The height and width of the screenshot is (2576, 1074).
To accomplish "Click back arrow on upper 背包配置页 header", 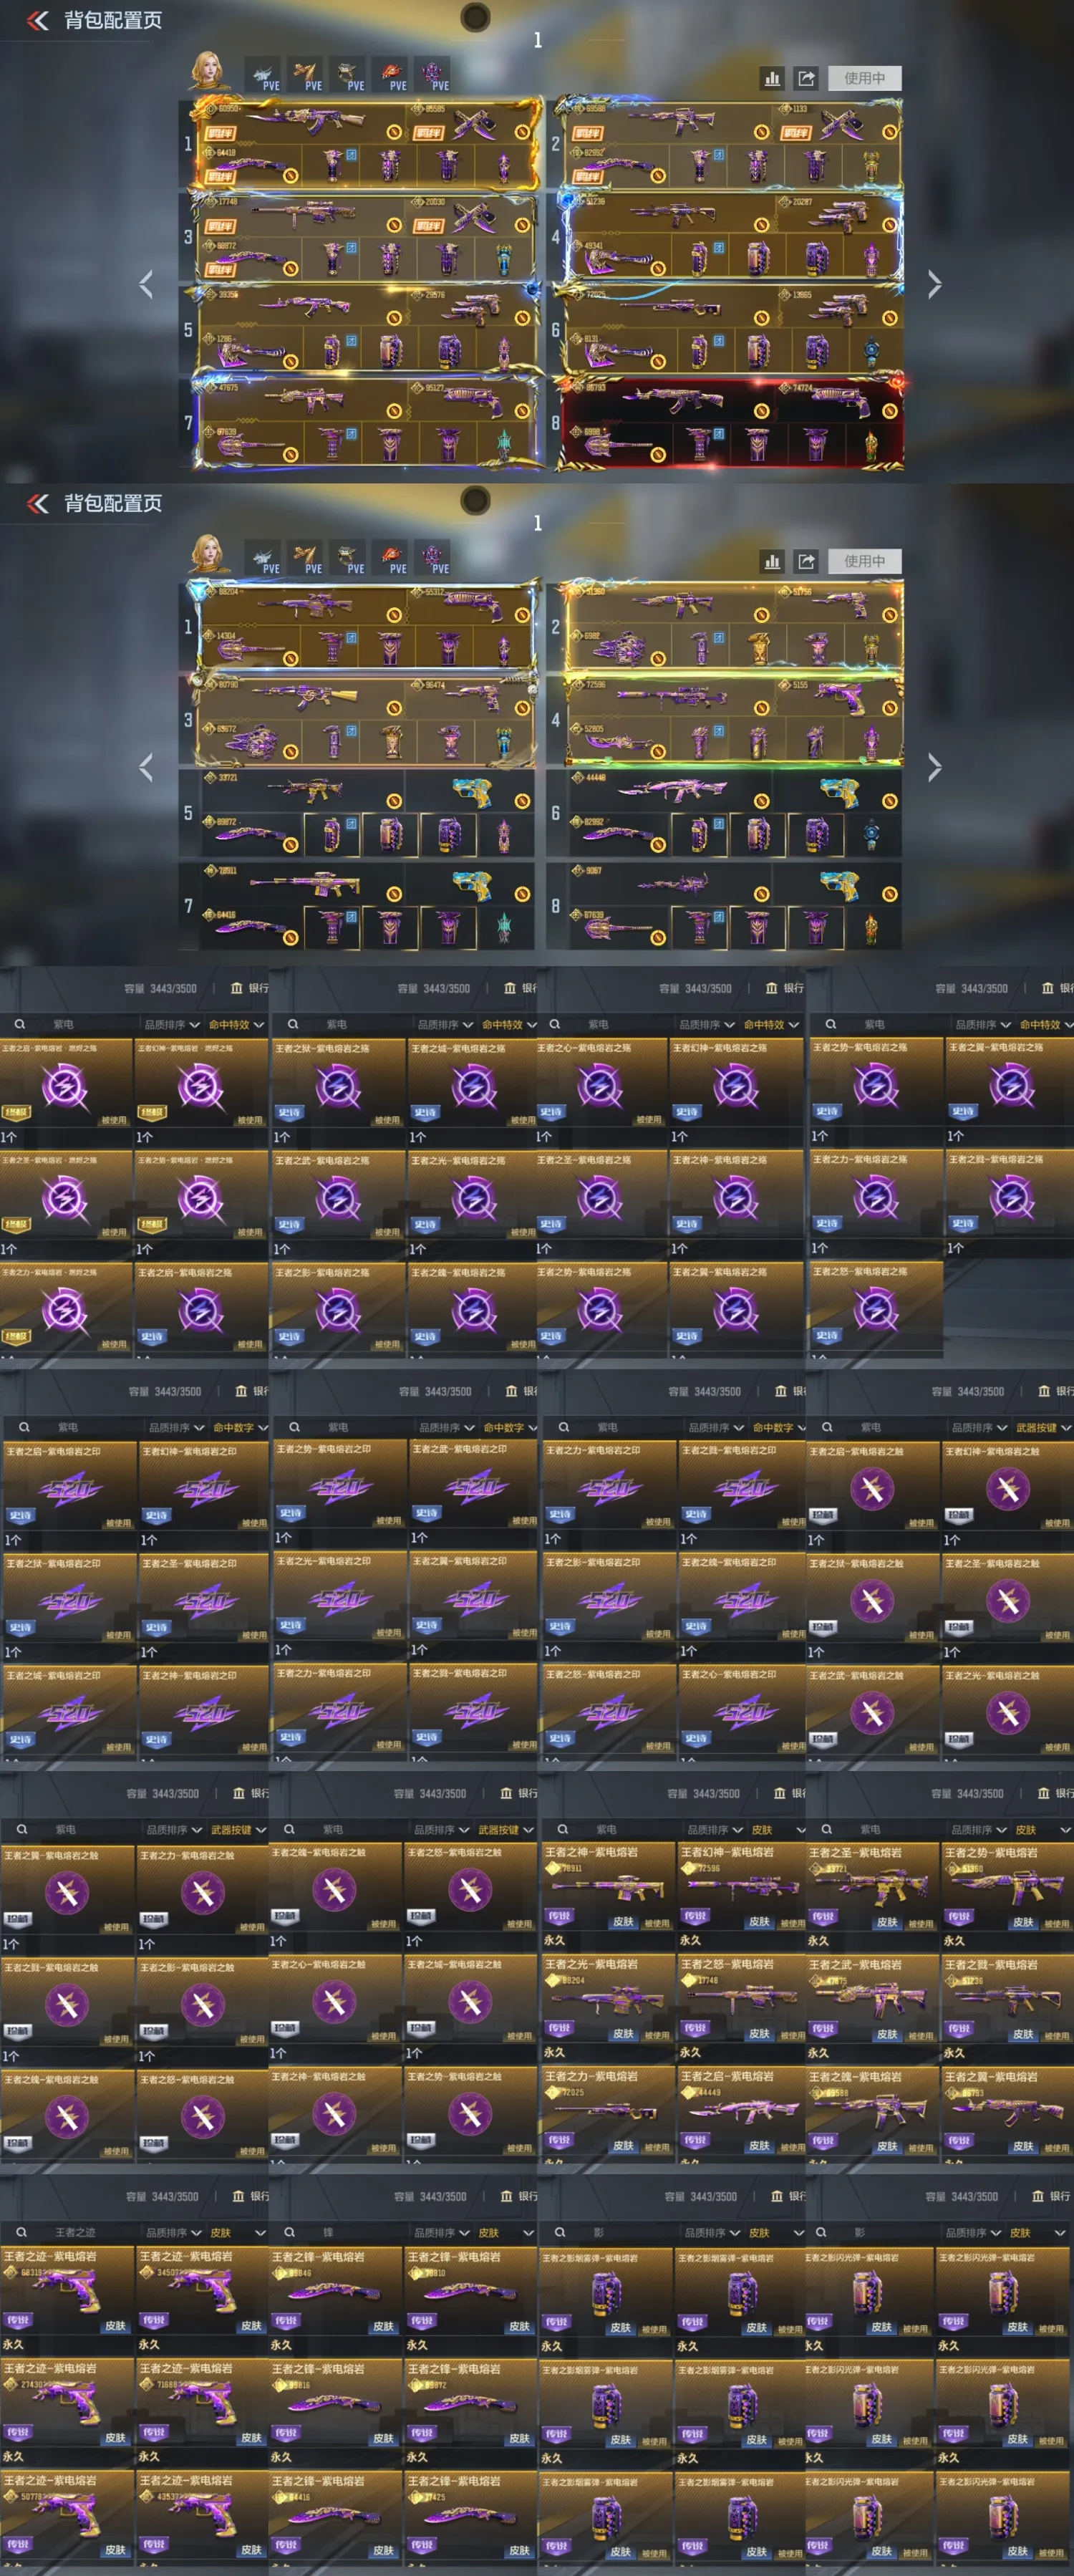I will click(x=37, y=21).
